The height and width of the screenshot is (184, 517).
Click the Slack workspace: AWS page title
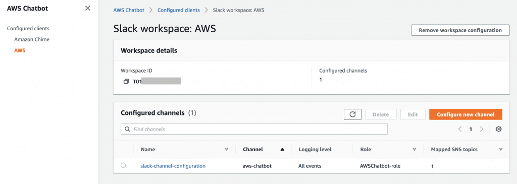(165, 29)
